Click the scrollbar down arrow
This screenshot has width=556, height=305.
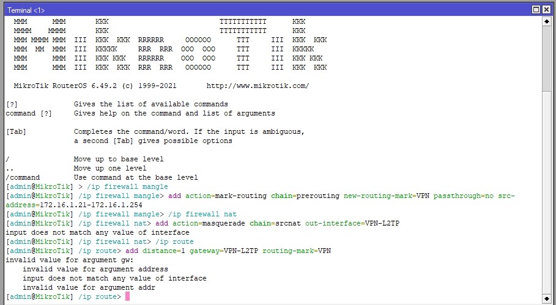pos(546,298)
